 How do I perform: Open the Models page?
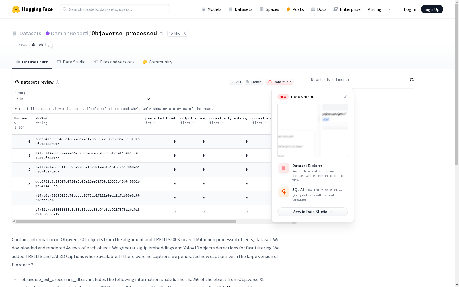[x=211, y=9]
